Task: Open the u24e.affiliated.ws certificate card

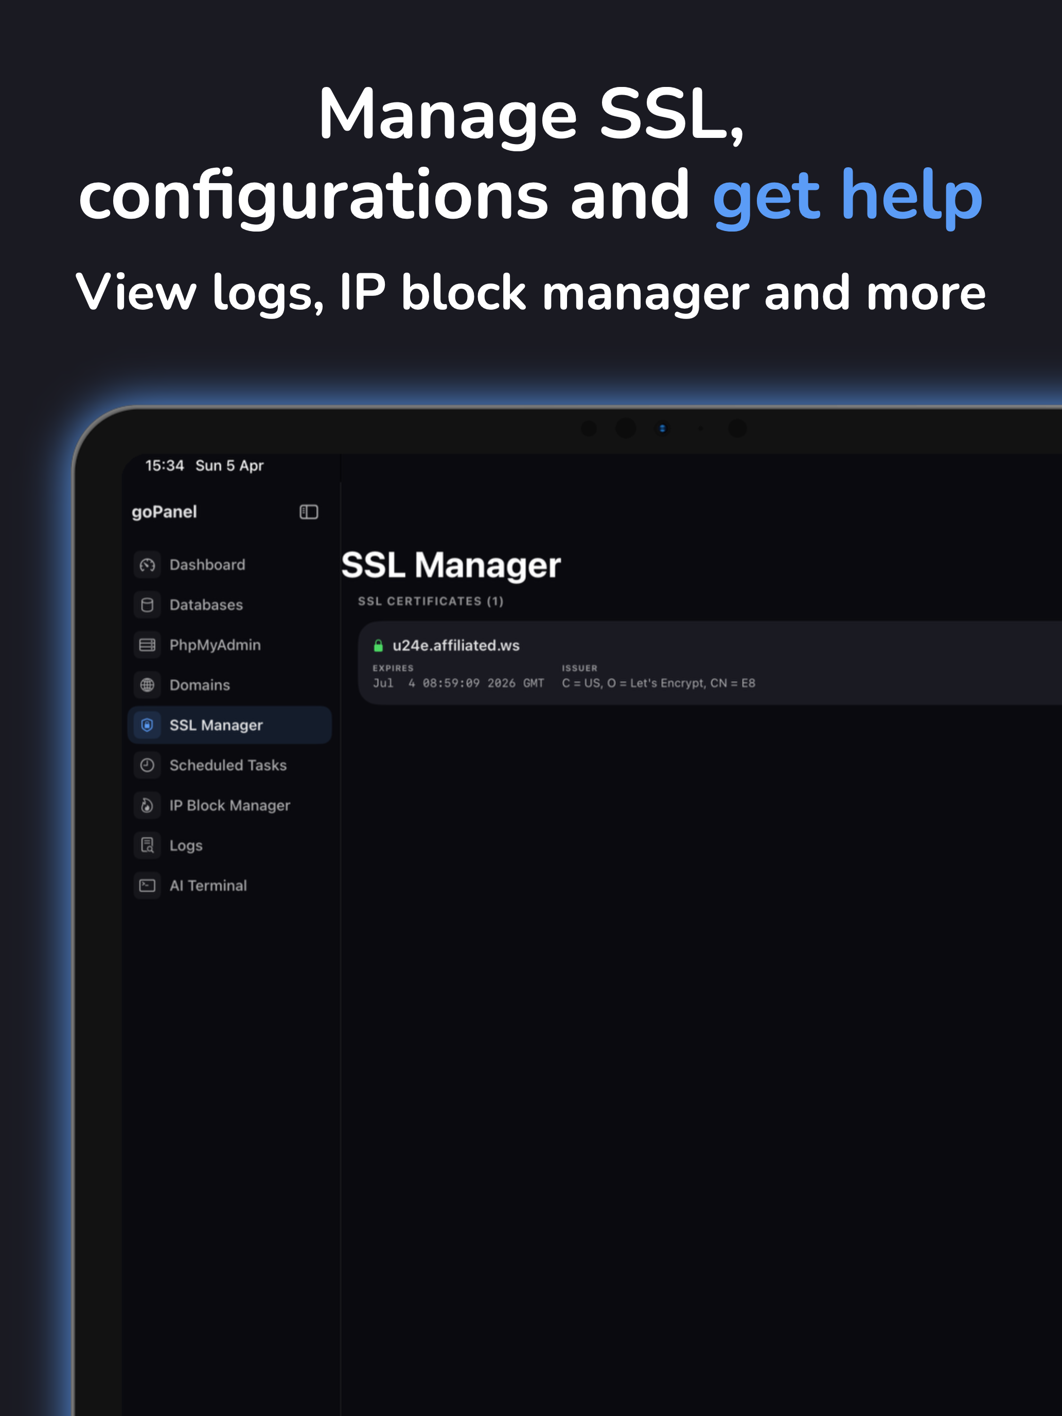Action: 710,663
